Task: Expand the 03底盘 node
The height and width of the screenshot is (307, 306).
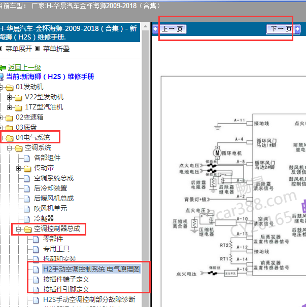Action: [x=1, y=128]
